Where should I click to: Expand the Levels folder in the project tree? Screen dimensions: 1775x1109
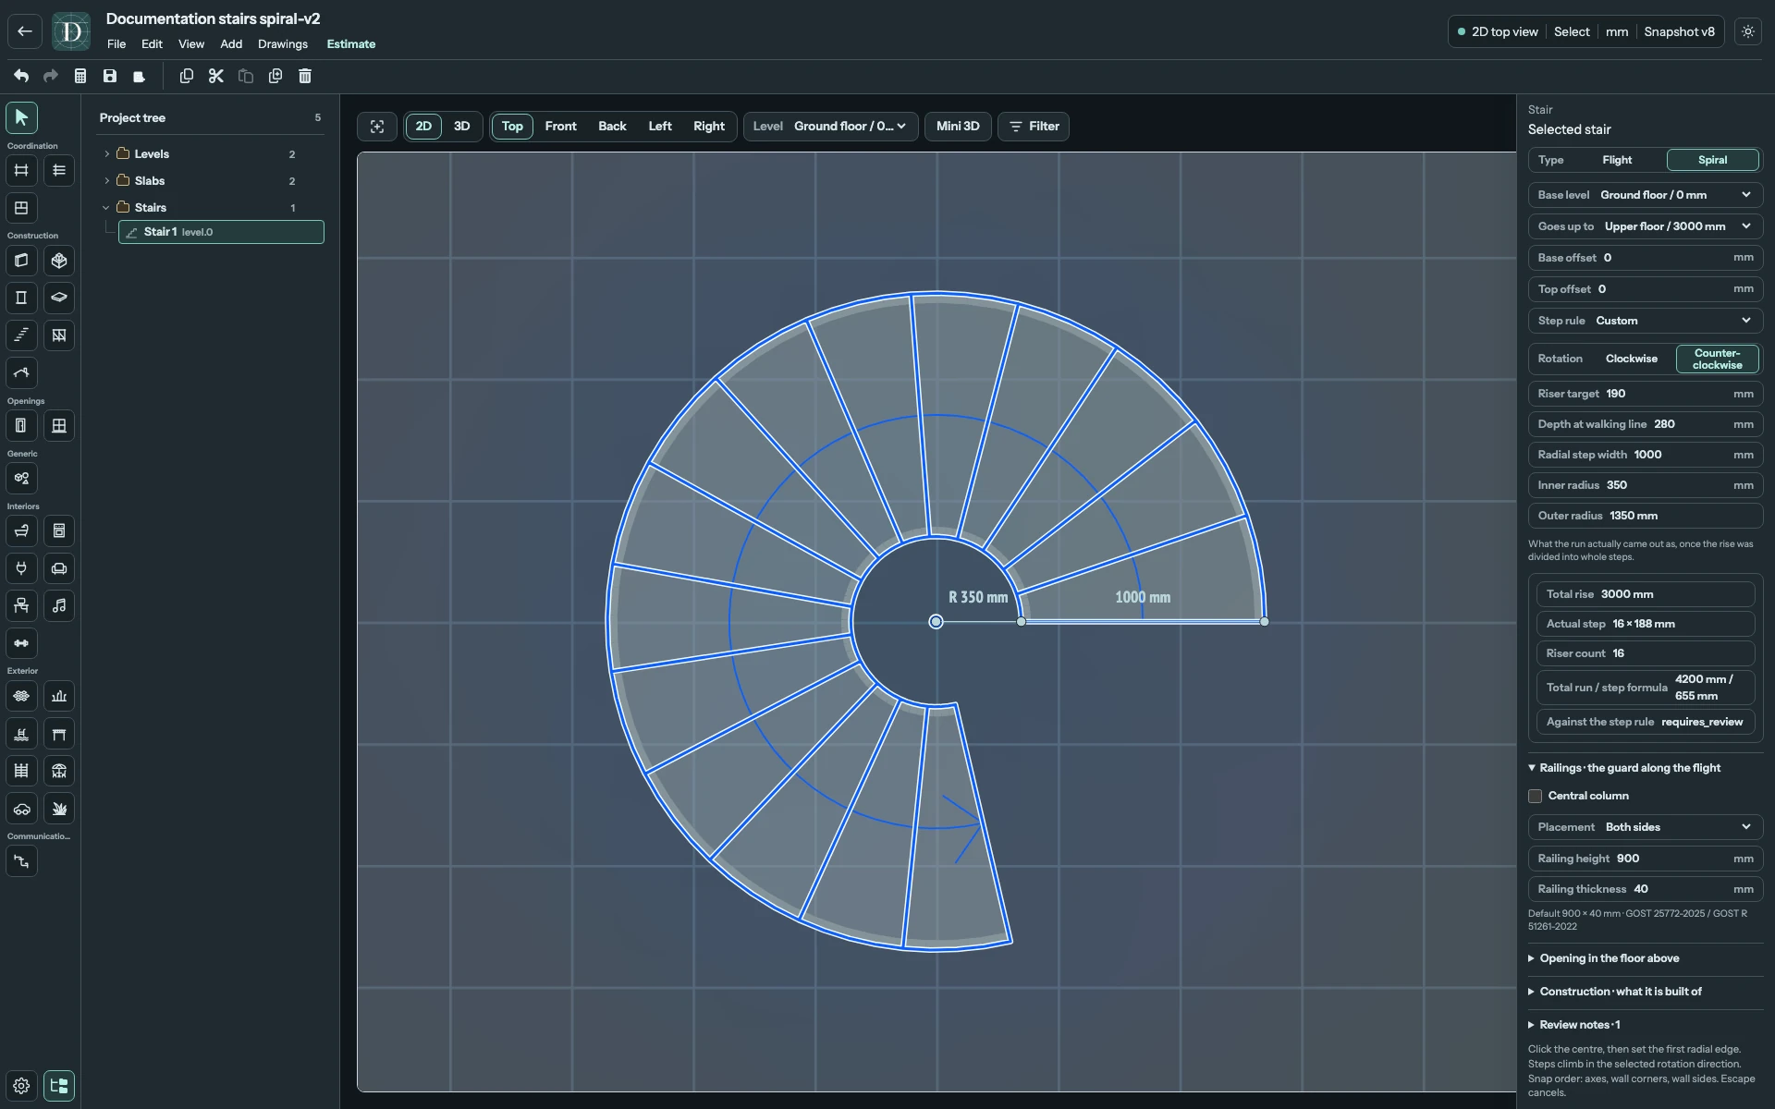pyautogui.click(x=106, y=154)
